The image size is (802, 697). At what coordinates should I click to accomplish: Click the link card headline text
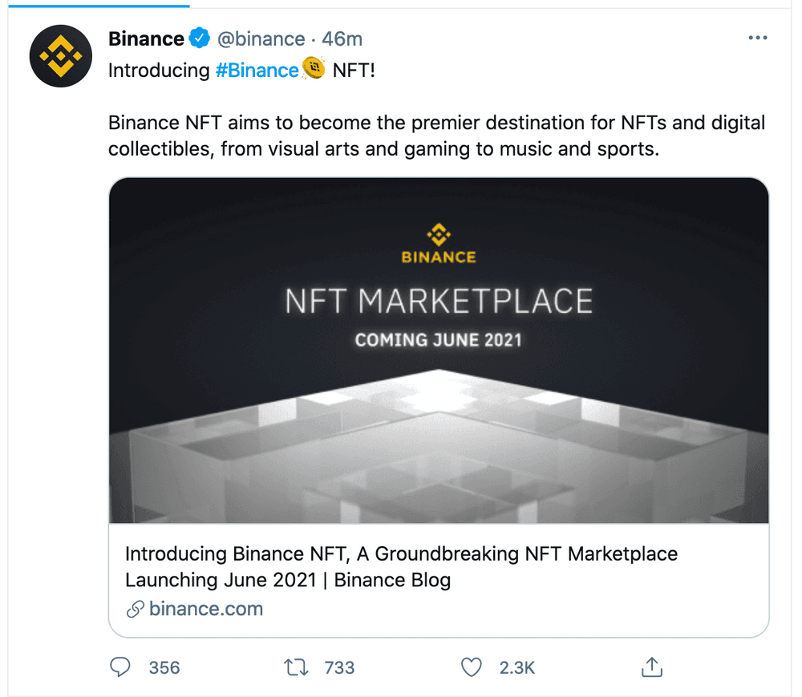click(401, 566)
